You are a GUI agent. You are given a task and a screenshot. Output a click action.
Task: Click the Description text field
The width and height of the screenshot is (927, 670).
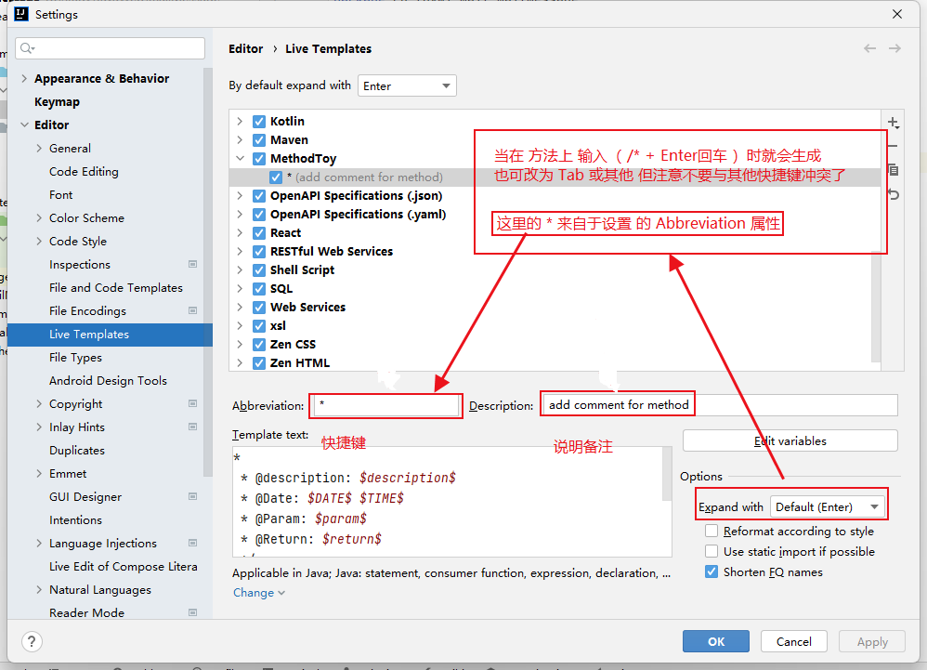tap(719, 405)
